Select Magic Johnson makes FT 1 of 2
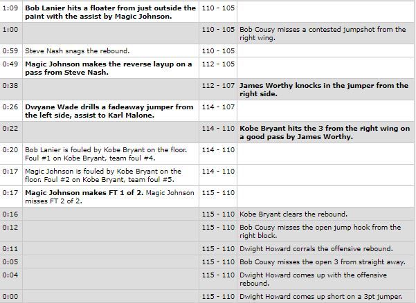The width and height of the screenshot is (416, 303). pyautogui.click(x=84, y=193)
